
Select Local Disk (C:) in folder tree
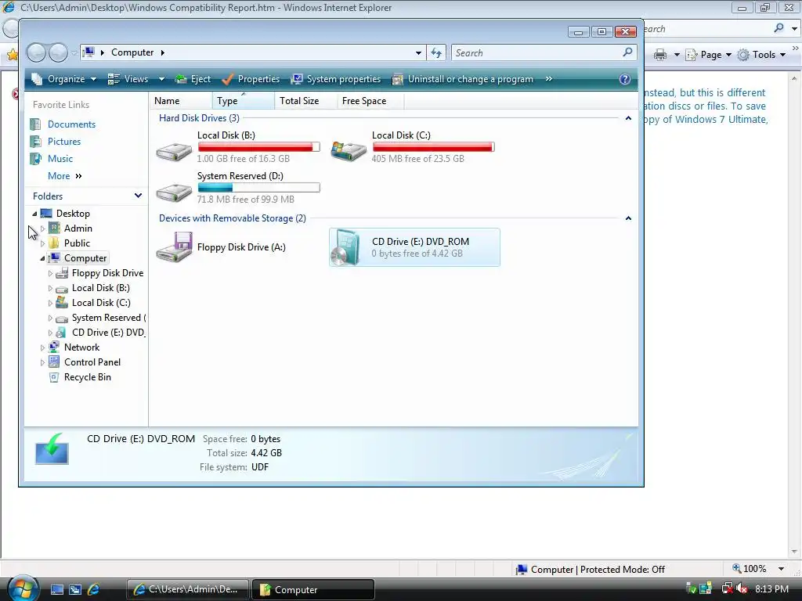click(101, 303)
